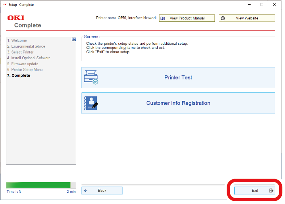Select step 2 Environmental advice
This screenshot has height=204, width=285.
coord(26,46)
